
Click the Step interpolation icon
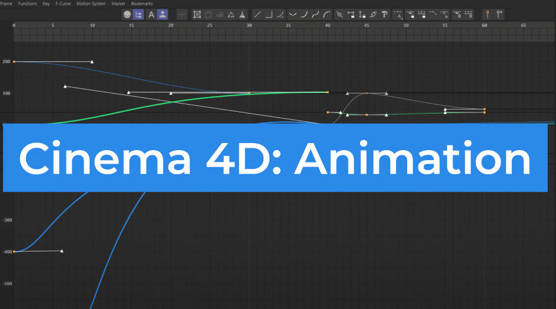pyautogui.click(x=269, y=14)
